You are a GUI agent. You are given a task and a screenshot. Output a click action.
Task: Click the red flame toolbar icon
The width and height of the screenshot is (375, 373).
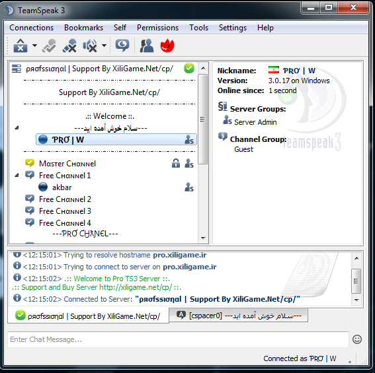167,46
